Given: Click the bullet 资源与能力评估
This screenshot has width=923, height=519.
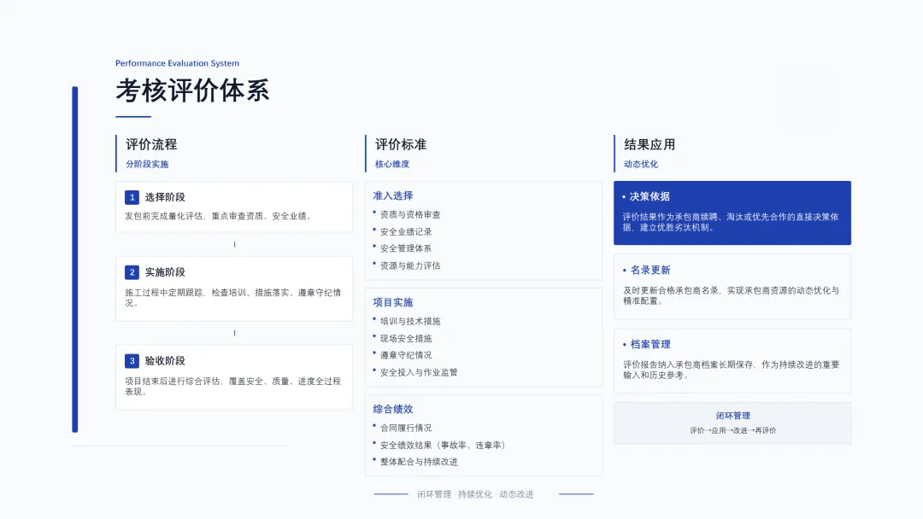Looking at the screenshot, I should [410, 265].
